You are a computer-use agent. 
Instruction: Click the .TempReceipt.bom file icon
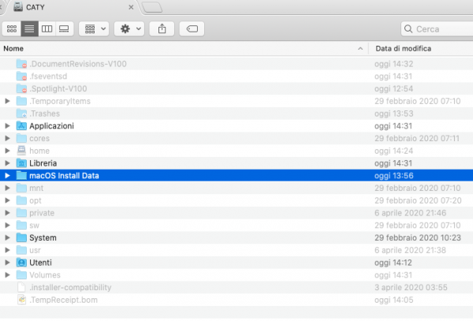(x=21, y=300)
